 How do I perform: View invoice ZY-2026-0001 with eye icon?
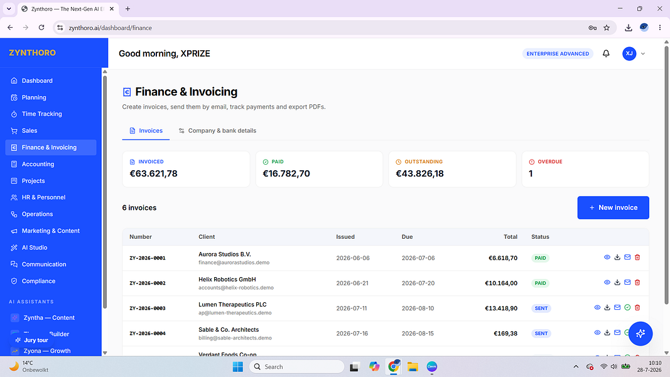(x=607, y=258)
